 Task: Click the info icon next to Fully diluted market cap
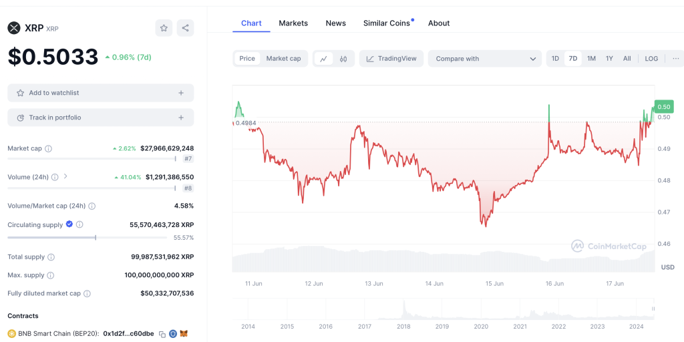pyautogui.click(x=88, y=294)
